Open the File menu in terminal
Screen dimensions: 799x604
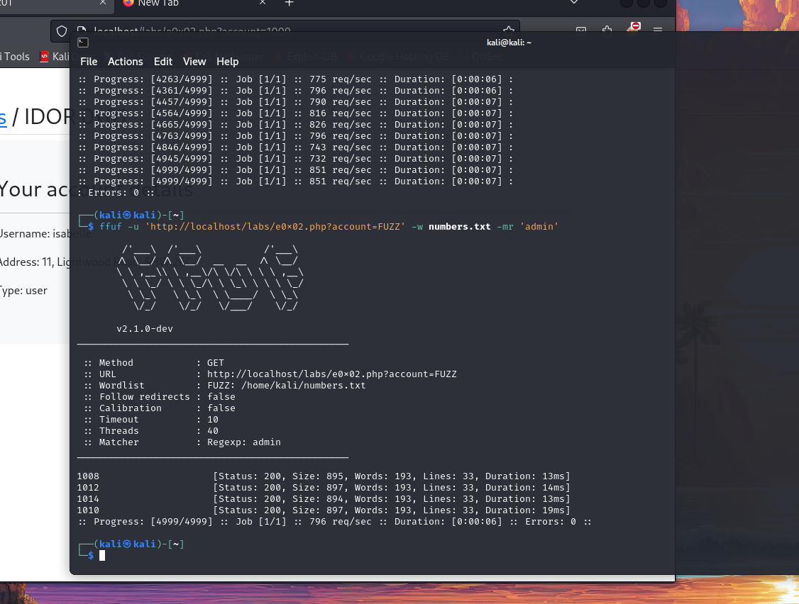point(89,62)
